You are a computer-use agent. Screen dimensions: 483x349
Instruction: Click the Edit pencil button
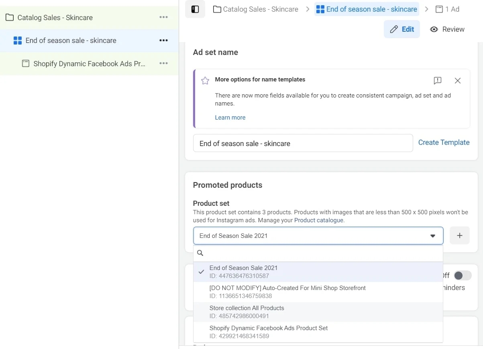pyautogui.click(x=402, y=29)
